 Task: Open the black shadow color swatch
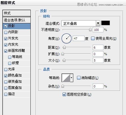105,23
